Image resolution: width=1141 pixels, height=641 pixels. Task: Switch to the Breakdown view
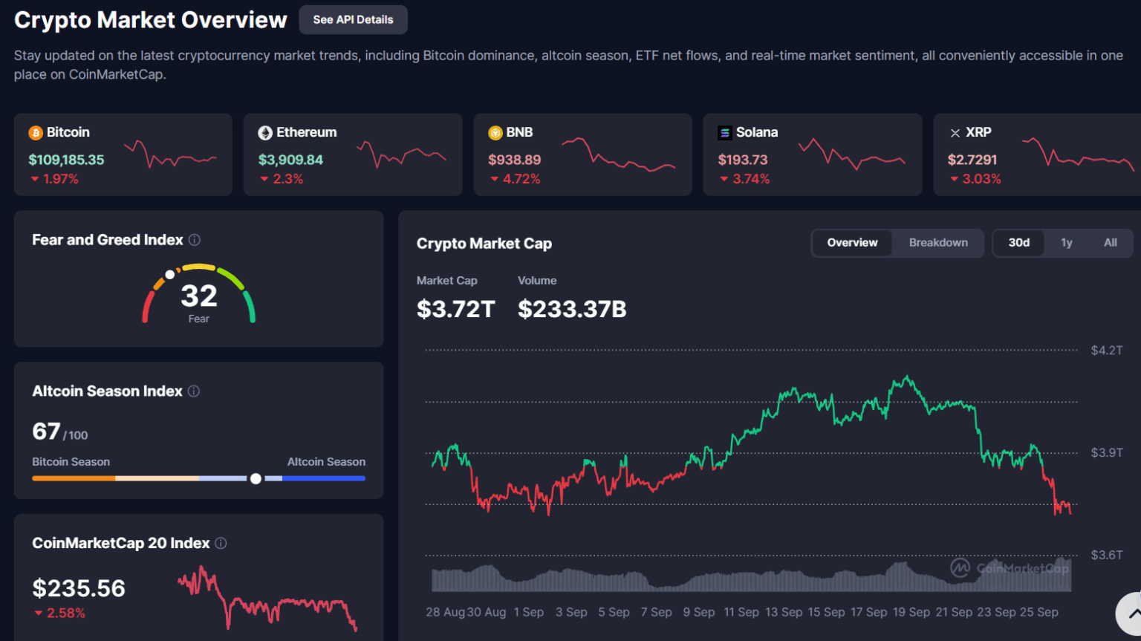click(x=938, y=243)
